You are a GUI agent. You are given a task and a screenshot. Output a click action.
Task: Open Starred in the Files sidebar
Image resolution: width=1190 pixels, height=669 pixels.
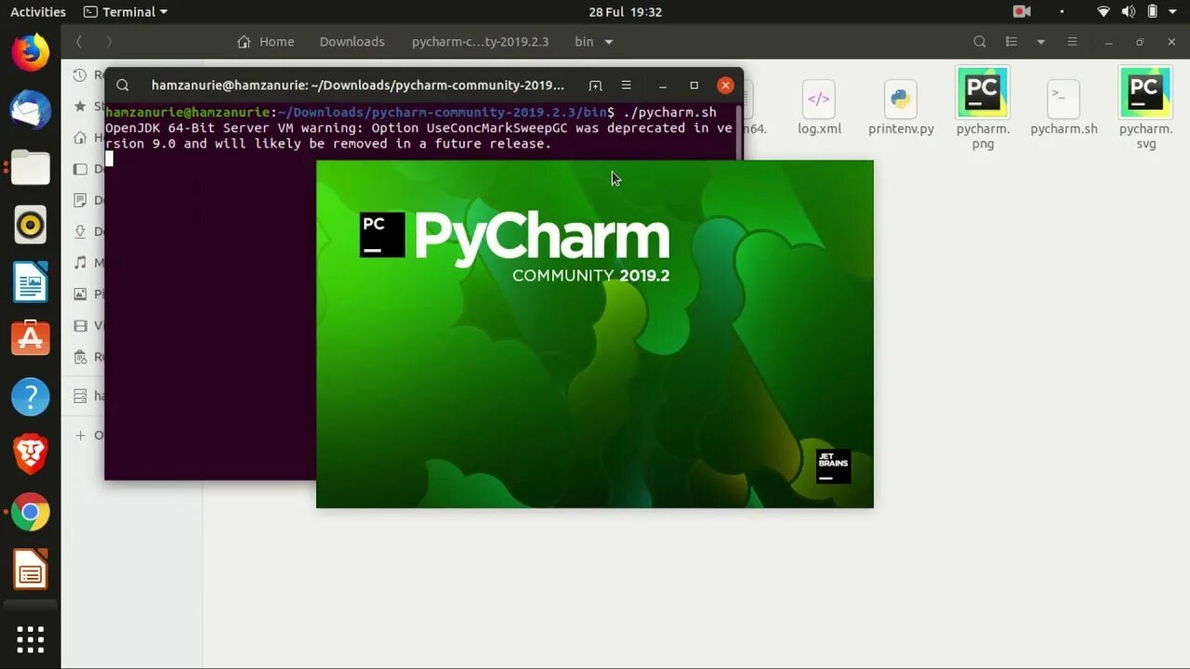82,106
